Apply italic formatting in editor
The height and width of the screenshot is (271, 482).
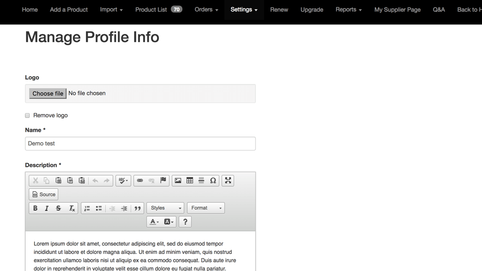47,208
